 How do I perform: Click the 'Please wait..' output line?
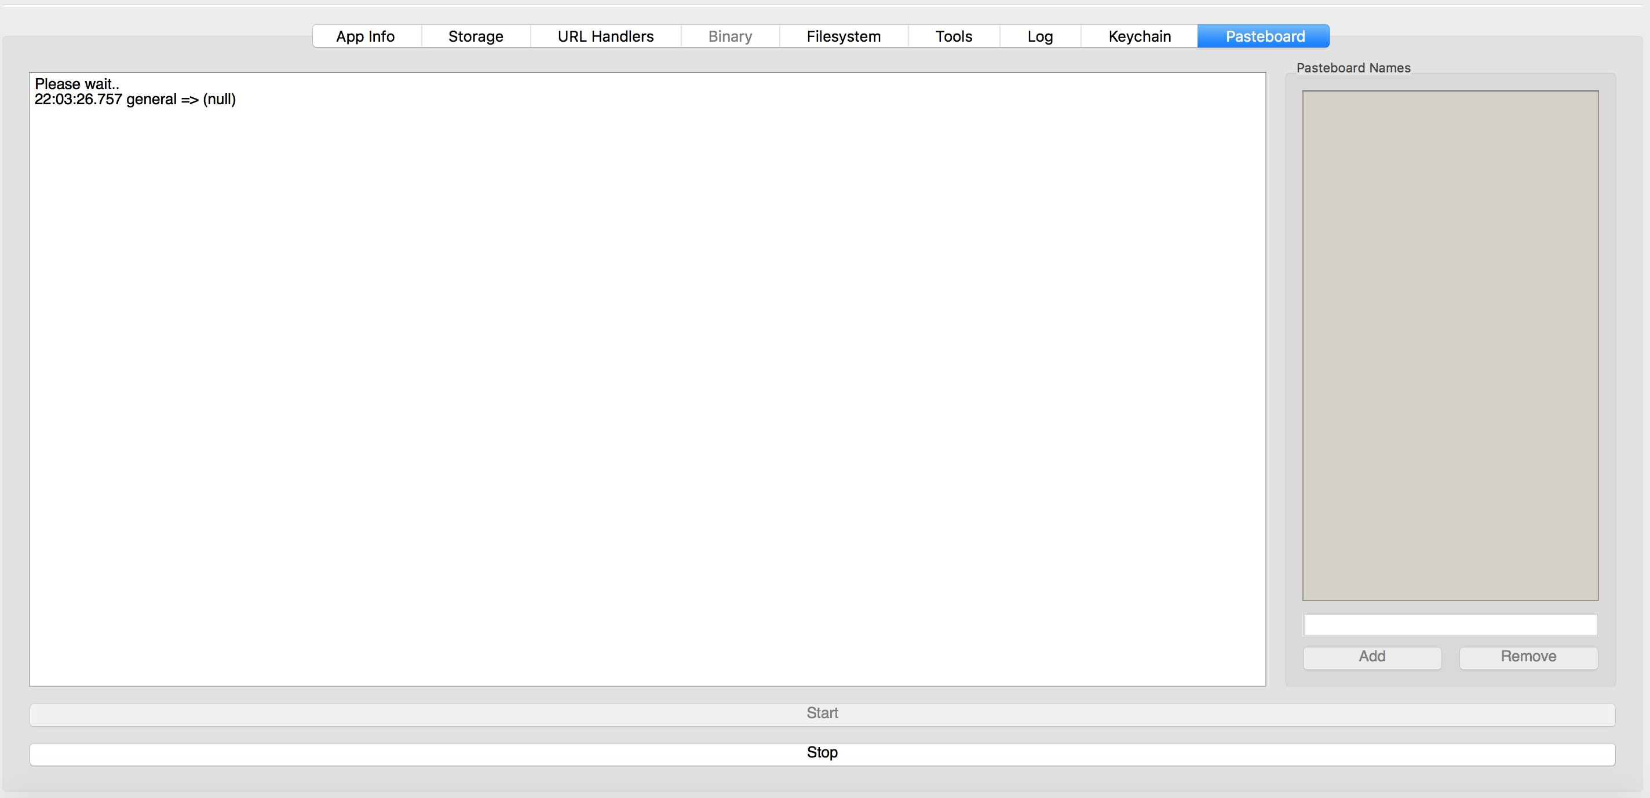tap(77, 84)
